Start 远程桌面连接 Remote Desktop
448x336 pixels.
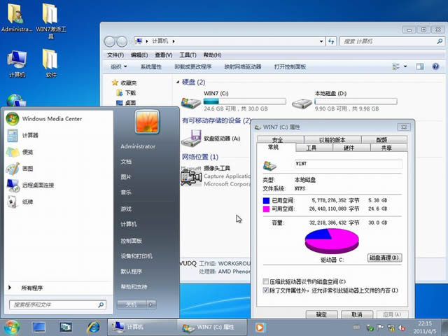[38, 185]
